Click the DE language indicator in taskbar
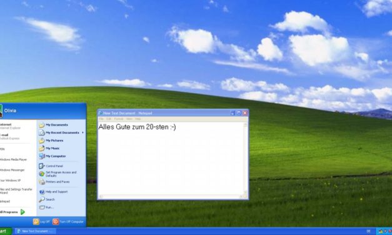The width and height of the screenshot is (392, 235). (368, 231)
